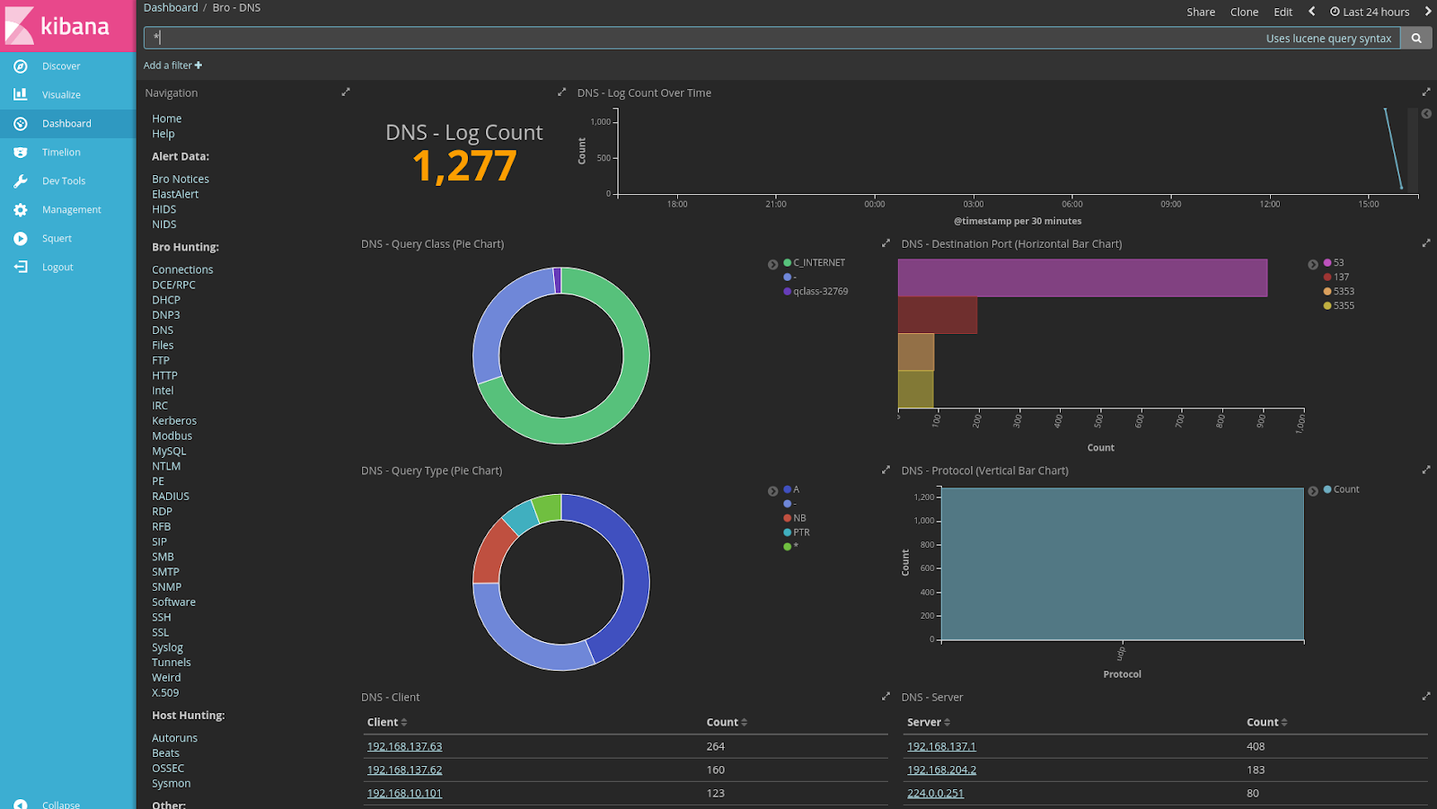Toggle the PTR legend entry
Screen dimensions: 1437x809
pyautogui.click(x=797, y=532)
